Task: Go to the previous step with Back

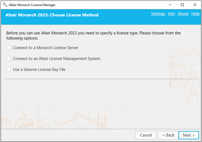Action: pos(168,135)
